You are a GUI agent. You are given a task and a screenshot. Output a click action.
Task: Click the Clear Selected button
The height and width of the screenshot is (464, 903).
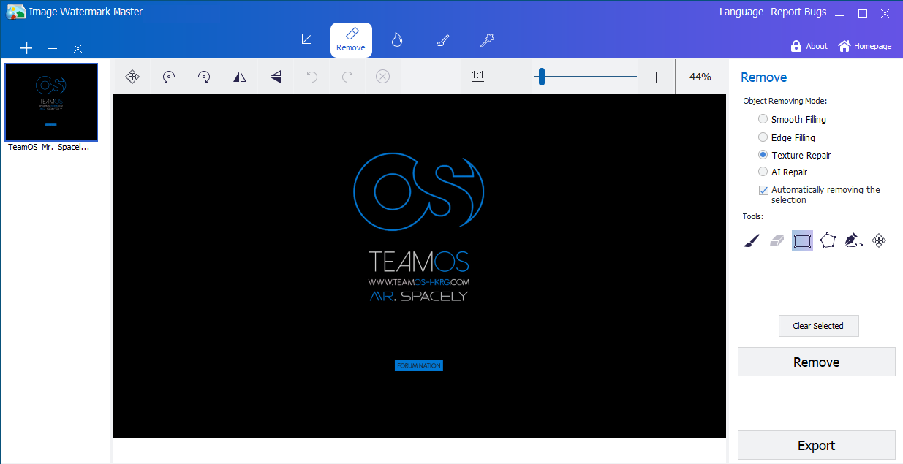tap(818, 326)
